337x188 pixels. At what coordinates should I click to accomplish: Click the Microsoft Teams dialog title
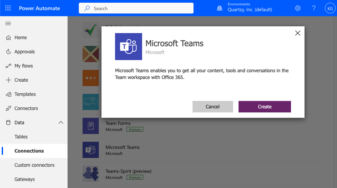coord(174,43)
